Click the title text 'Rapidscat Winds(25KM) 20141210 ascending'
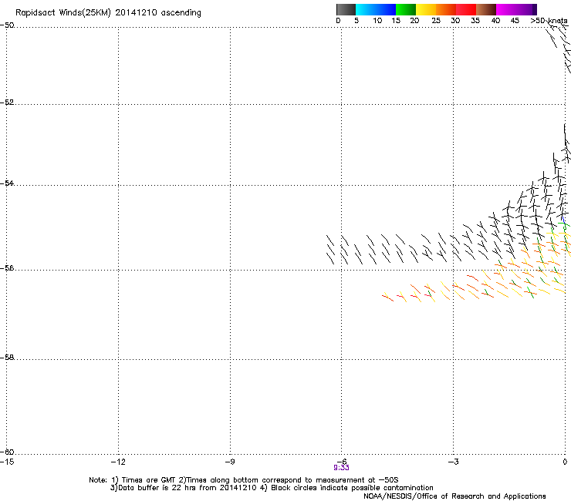The width and height of the screenshot is (571, 501). (108, 13)
